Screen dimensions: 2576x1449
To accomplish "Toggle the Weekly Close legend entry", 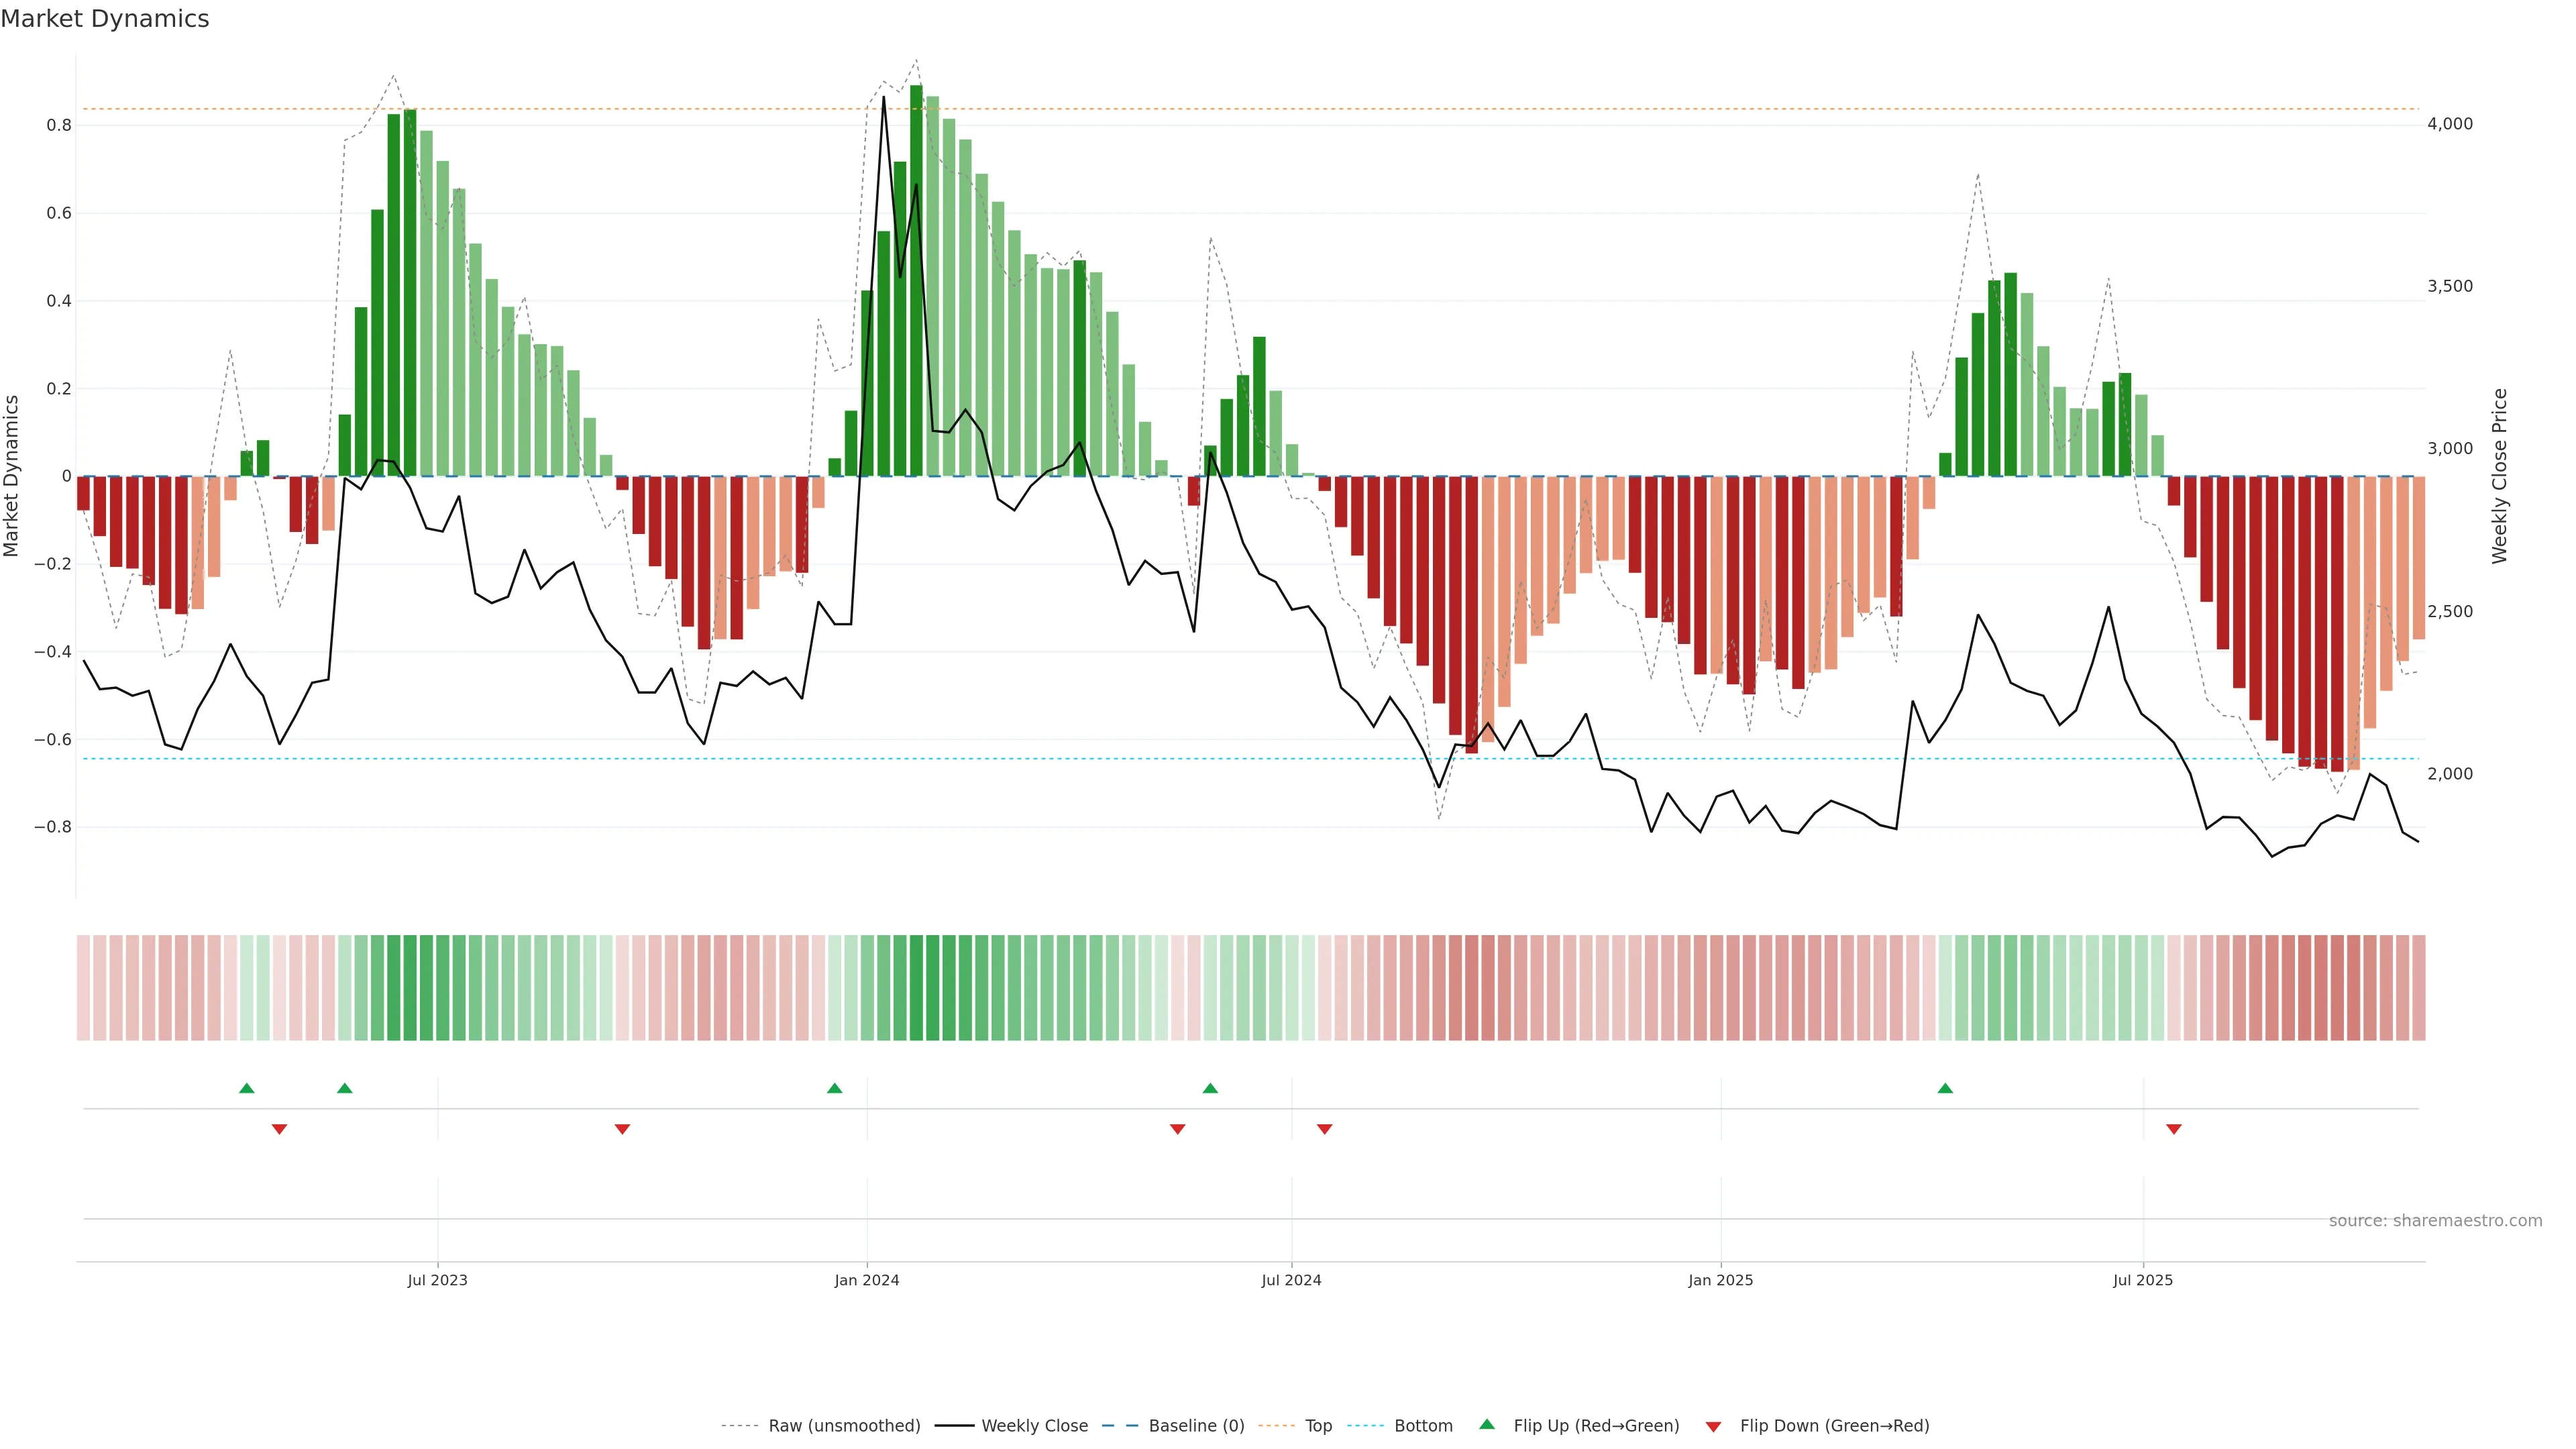I will tap(1034, 1426).
